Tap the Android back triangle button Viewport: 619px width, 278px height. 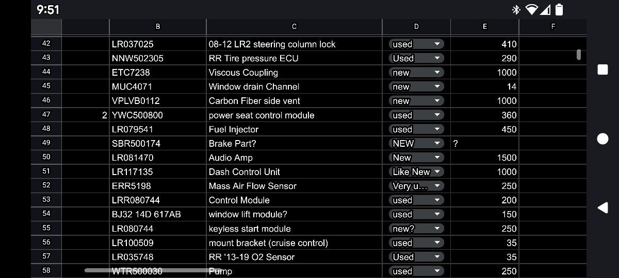602,207
